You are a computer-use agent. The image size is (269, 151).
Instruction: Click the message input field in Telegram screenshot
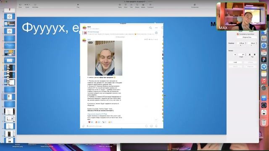pos(115,126)
